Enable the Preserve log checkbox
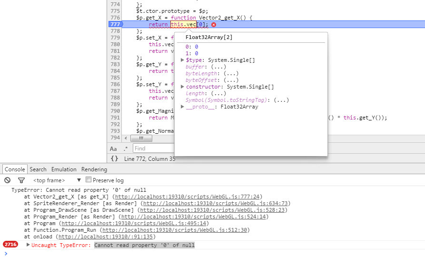Viewport: 425px width, 257px height. click(x=89, y=179)
